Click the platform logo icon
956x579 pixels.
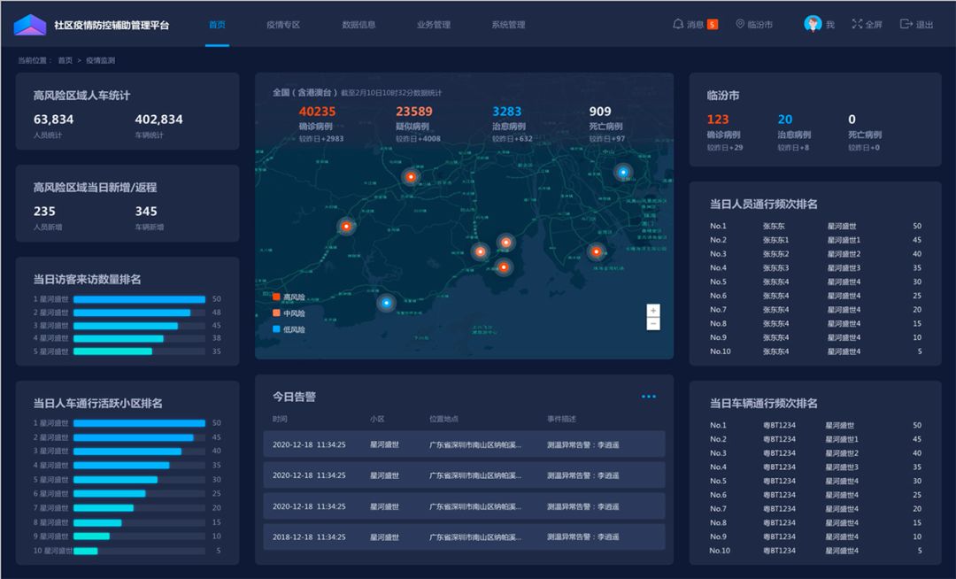29,25
